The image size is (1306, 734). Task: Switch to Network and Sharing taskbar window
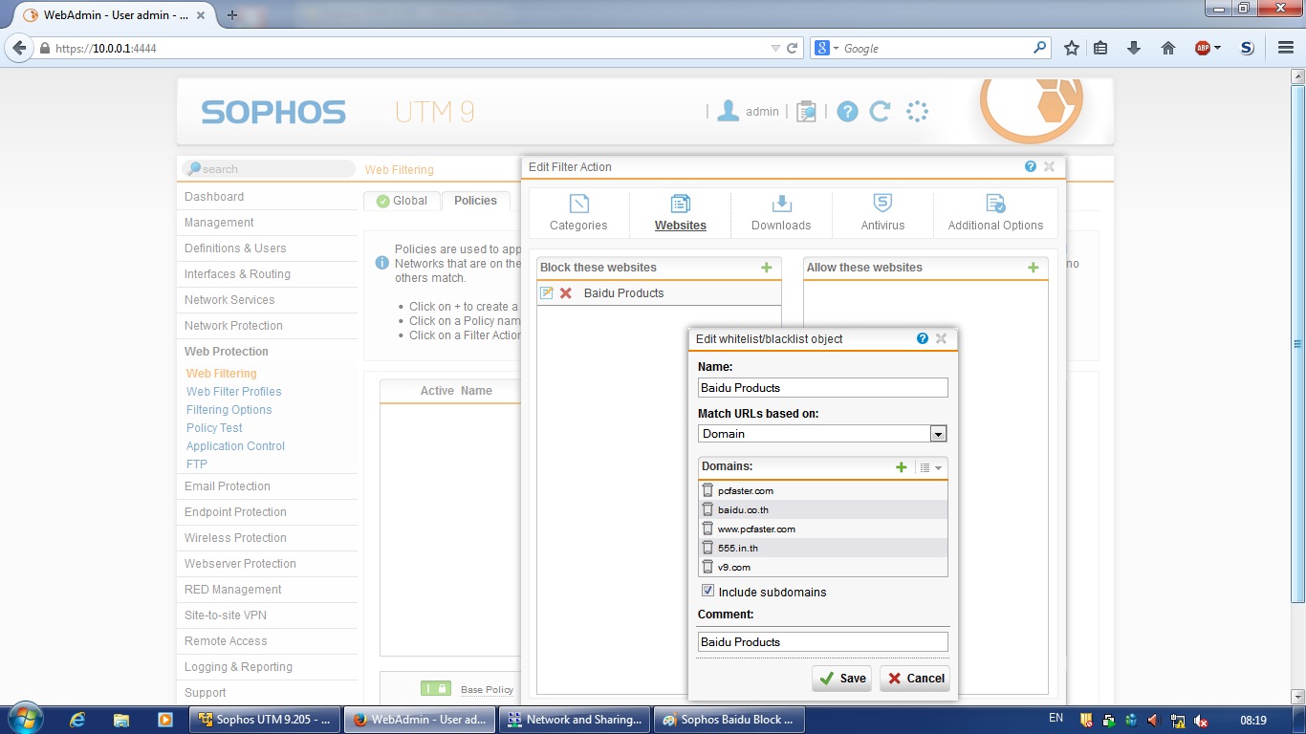click(576, 720)
